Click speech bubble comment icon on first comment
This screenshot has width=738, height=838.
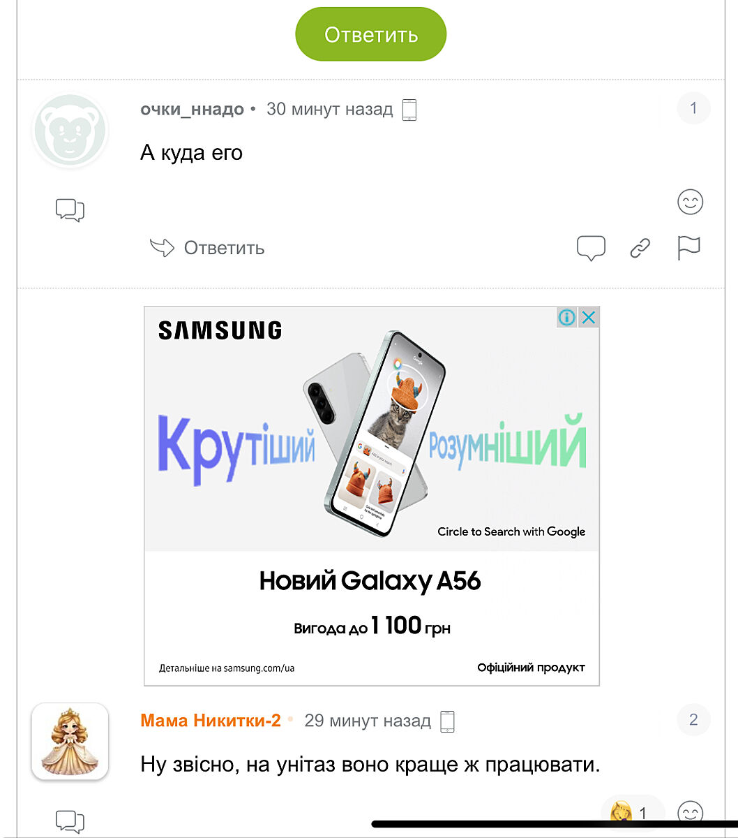[x=591, y=248]
